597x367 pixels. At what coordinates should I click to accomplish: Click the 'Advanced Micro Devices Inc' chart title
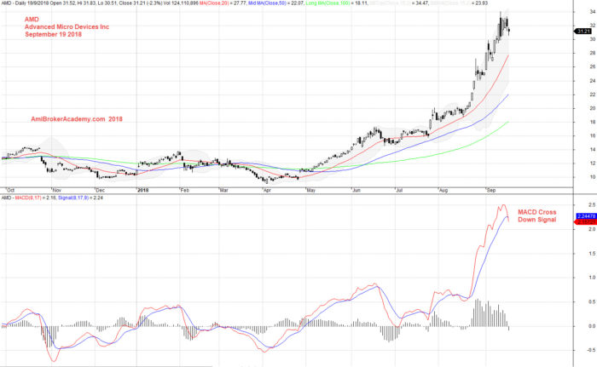coord(67,27)
